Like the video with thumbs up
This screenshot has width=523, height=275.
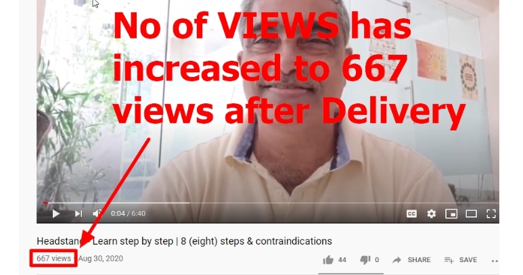click(328, 260)
